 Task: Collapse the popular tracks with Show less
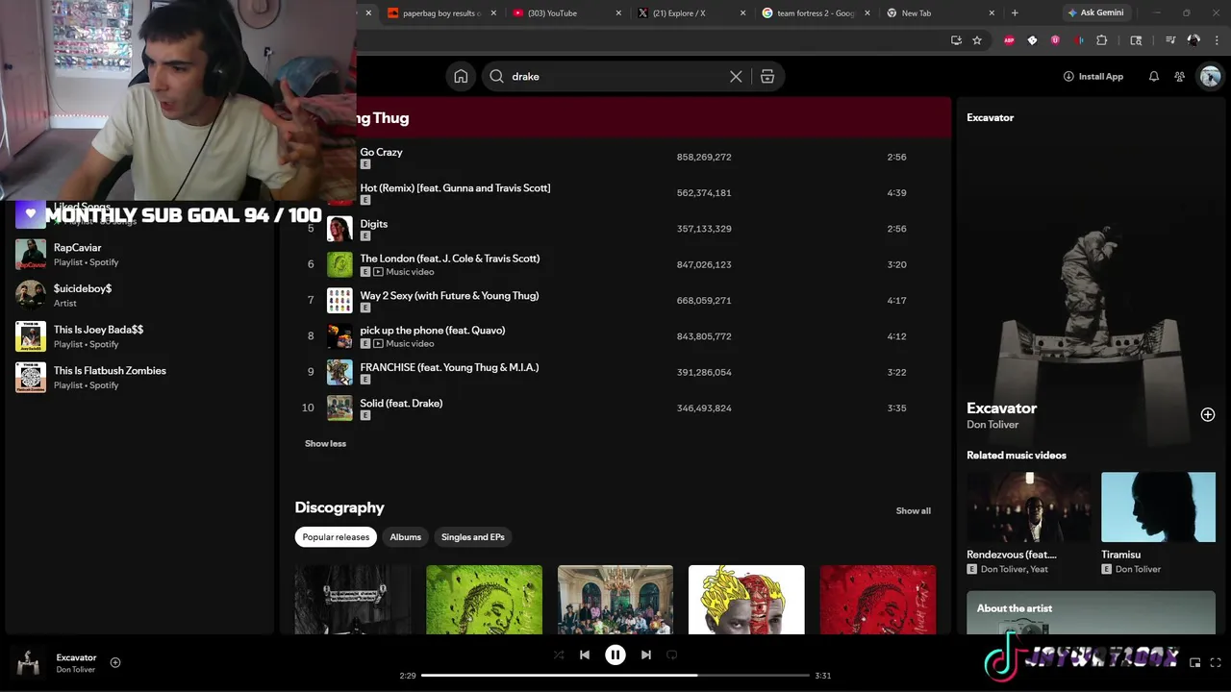tap(325, 443)
